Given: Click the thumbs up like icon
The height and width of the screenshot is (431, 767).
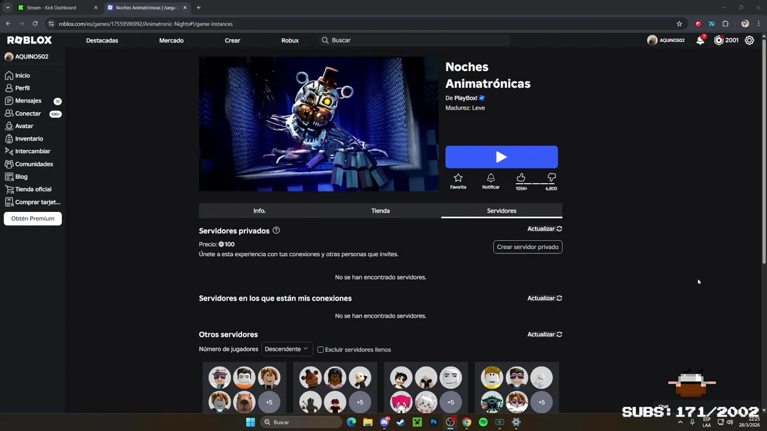Looking at the screenshot, I should tap(521, 178).
